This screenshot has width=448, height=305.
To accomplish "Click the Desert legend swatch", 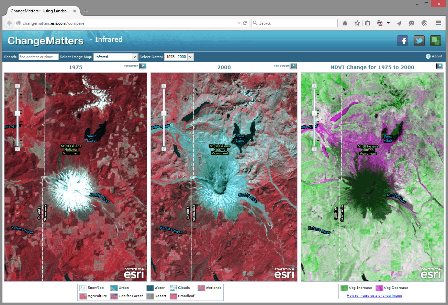I will click(150, 296).
